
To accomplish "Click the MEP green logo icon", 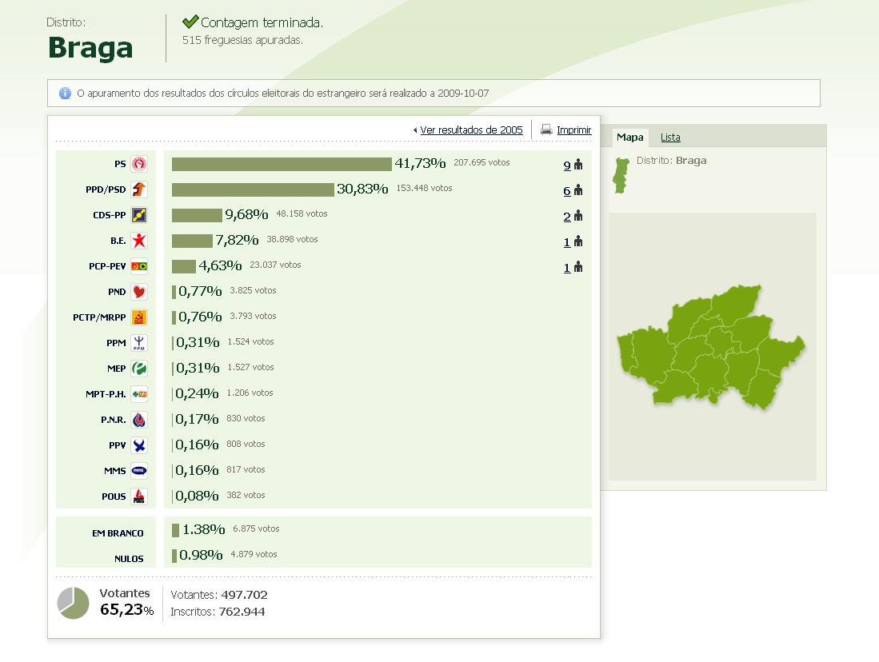I will (139, 369).
